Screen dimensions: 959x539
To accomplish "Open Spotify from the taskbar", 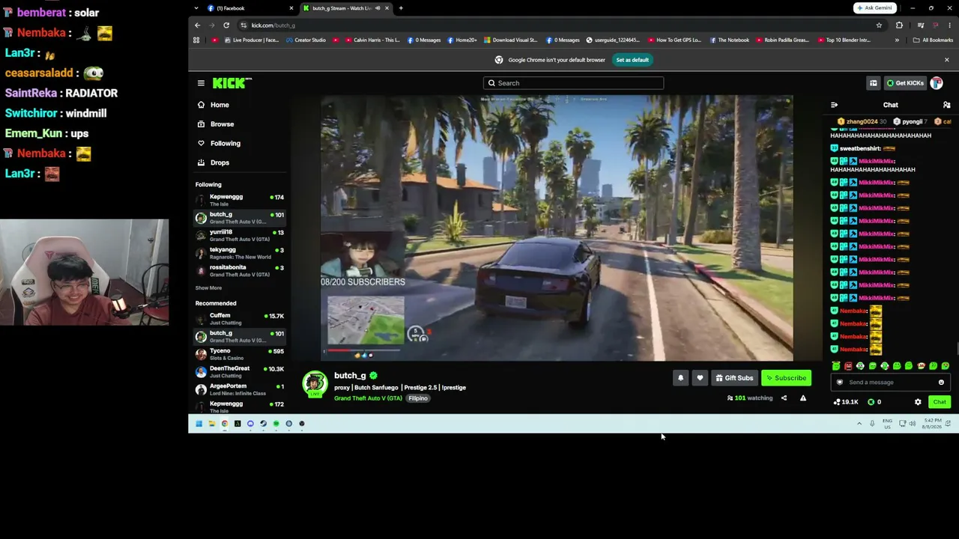I will [276, 424].
